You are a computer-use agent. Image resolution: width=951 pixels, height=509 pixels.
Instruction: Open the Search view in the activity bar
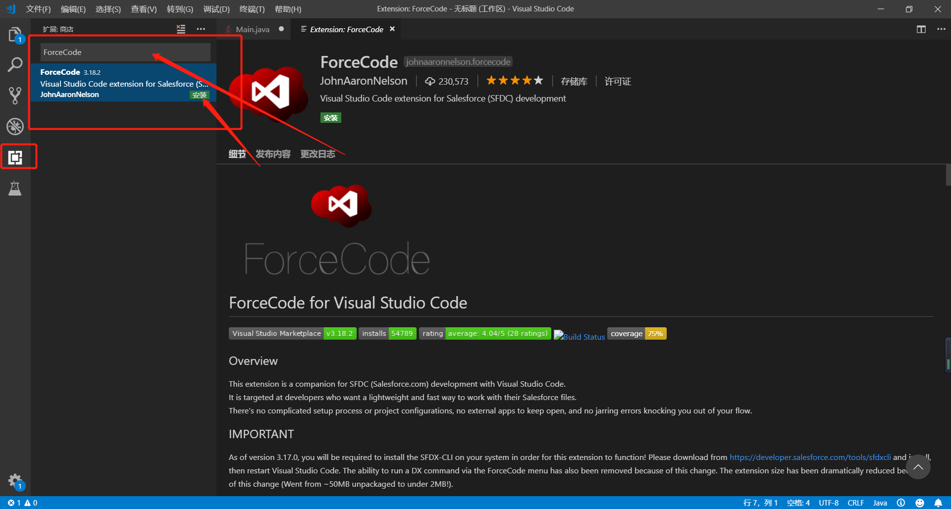(x=15, y=64)
